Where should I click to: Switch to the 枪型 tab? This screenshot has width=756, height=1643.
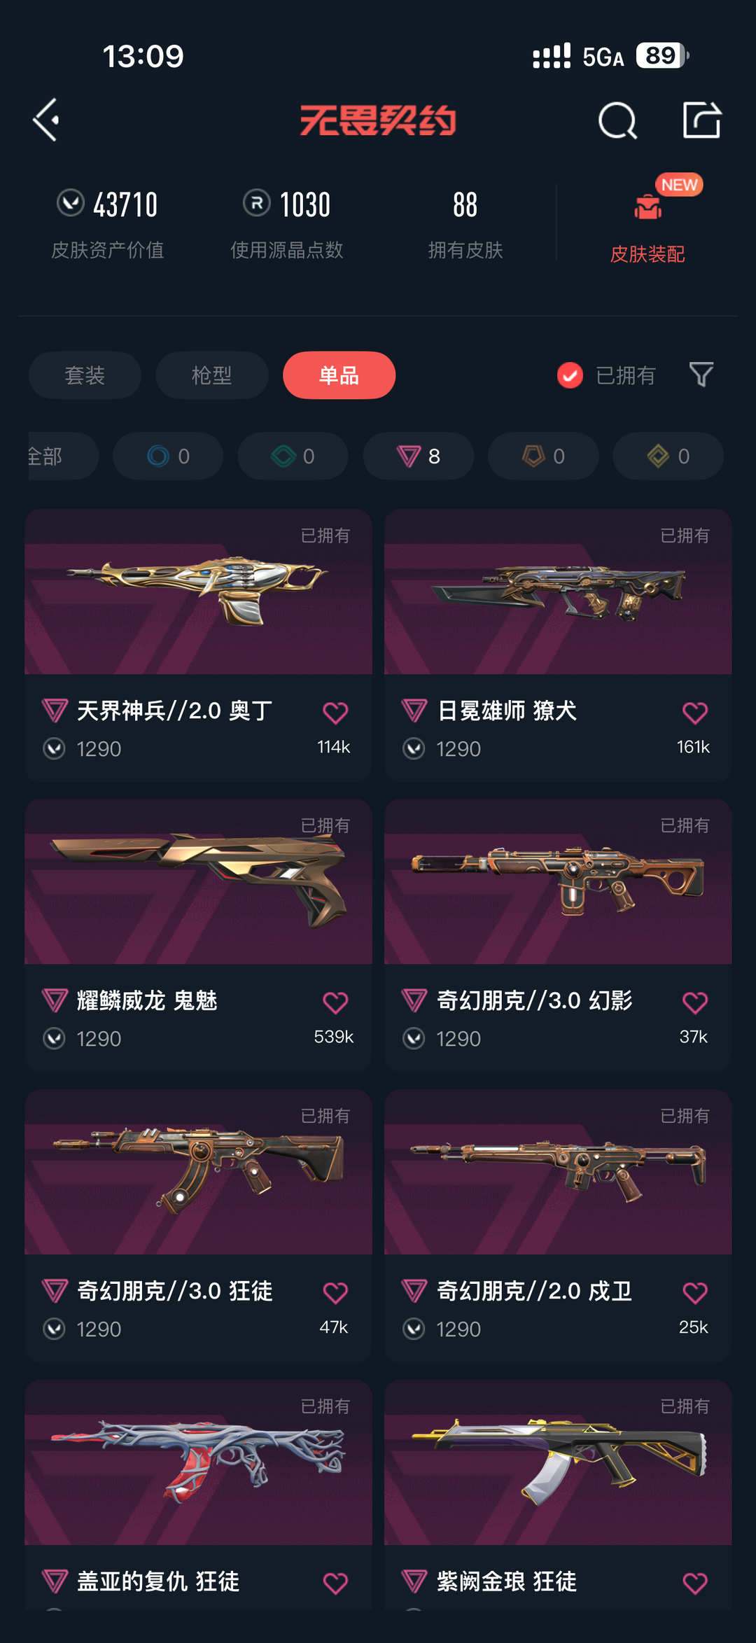click(212, 375)
